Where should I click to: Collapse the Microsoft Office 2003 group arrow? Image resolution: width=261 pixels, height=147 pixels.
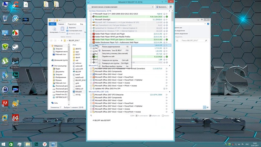click(170, 65)
